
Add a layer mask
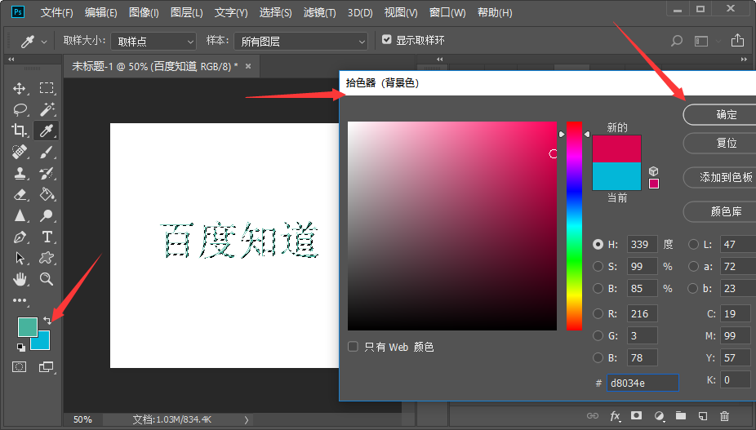637,415
